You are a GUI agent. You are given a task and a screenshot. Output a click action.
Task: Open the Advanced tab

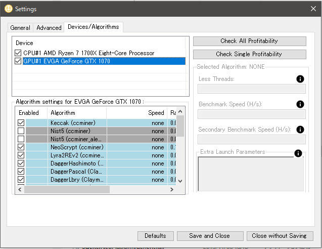click(49, 28)
